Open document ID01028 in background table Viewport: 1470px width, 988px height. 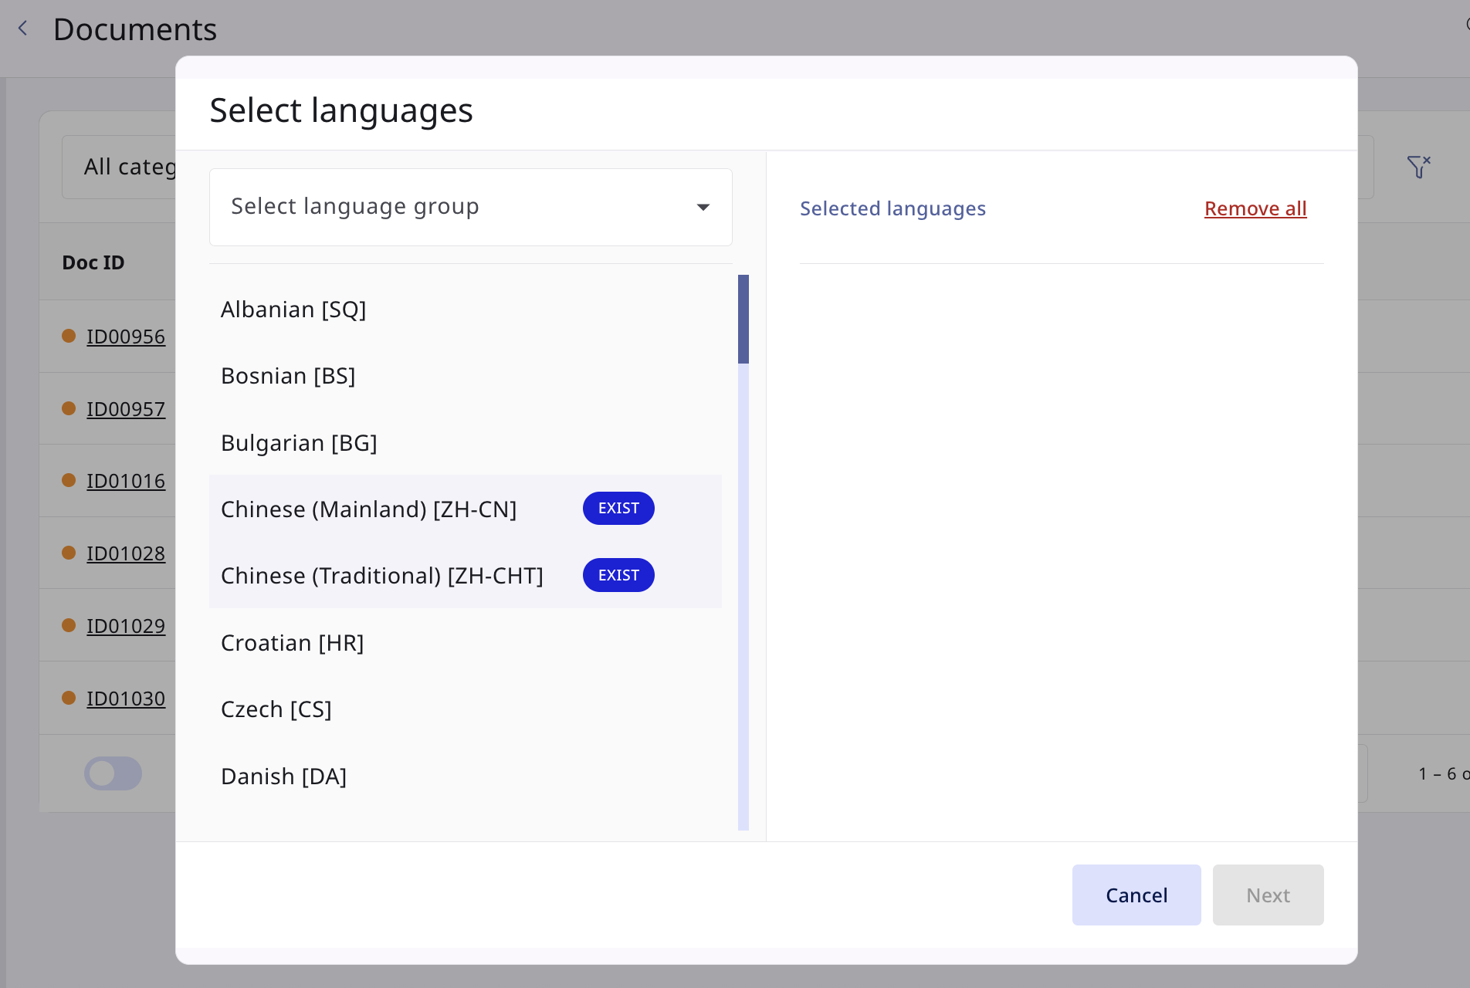[126, 553]
